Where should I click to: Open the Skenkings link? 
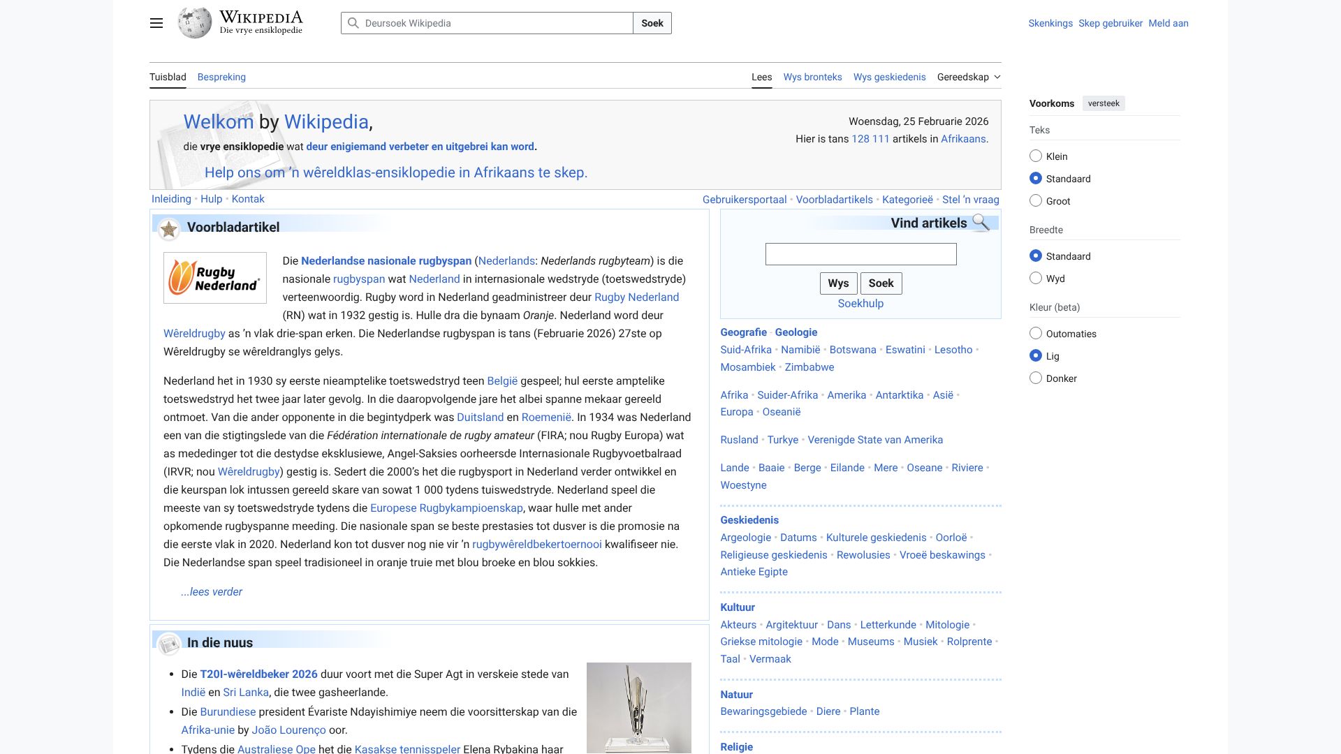pyautogui.click(x=1050, y=23)
